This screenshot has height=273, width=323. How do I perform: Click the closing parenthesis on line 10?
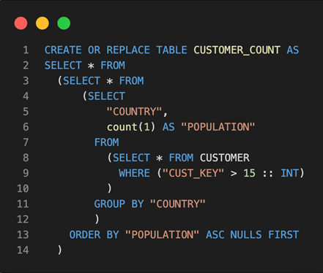(110, 188)
